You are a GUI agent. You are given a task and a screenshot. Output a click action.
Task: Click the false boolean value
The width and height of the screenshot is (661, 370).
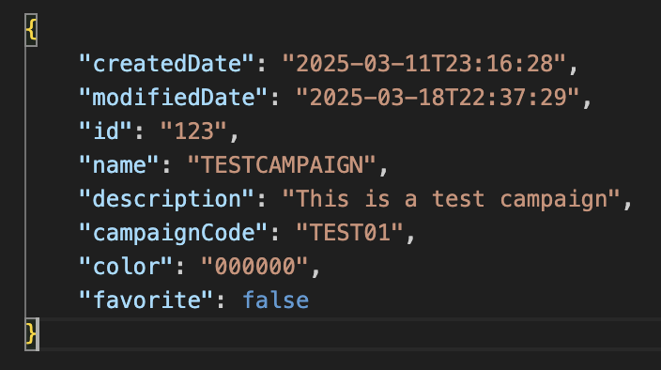[x=276, y=300]
